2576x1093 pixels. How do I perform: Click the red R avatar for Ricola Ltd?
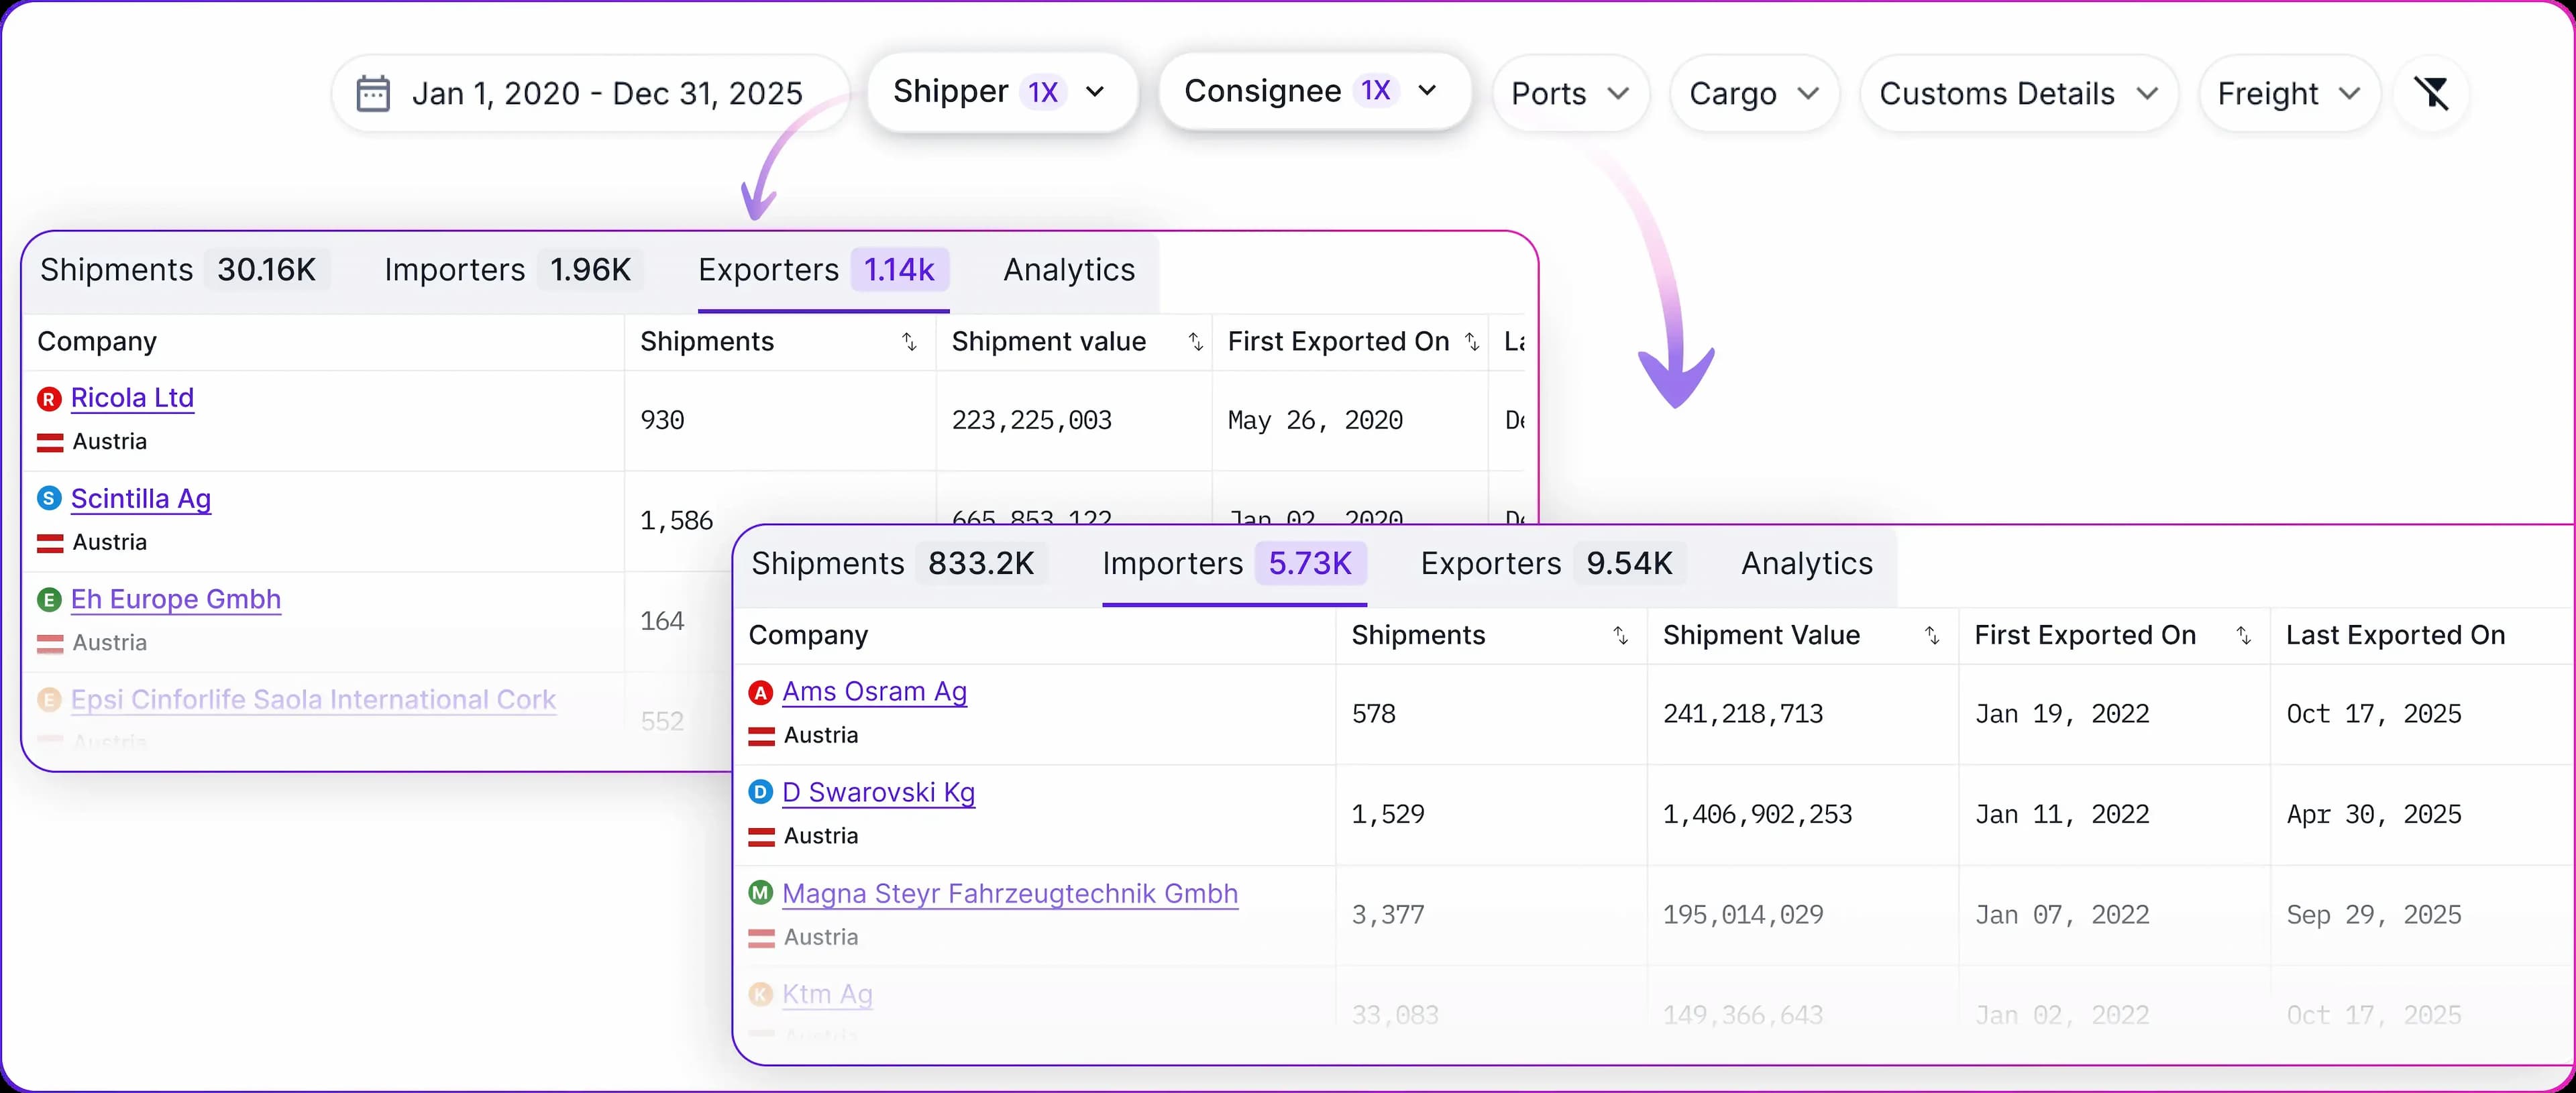[49, 399]
